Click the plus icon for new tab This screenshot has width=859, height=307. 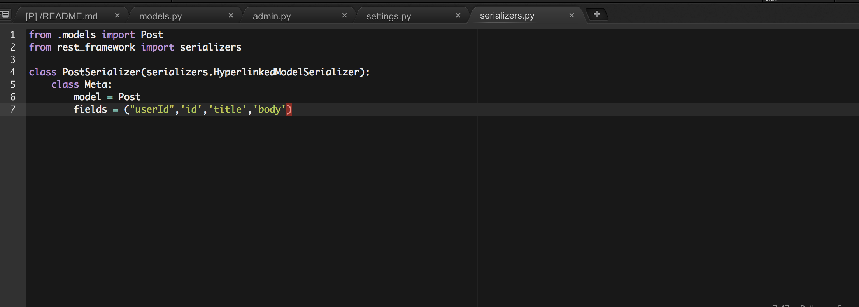pos(596,14)
